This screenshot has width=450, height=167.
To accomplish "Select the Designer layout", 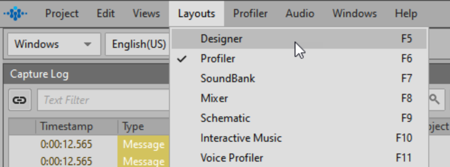I will click(299, 39).
